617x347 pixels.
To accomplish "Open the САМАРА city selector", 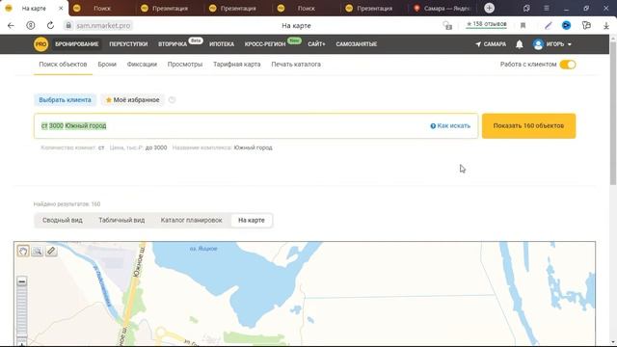I will pyautogui.click(x=491, y=44).
